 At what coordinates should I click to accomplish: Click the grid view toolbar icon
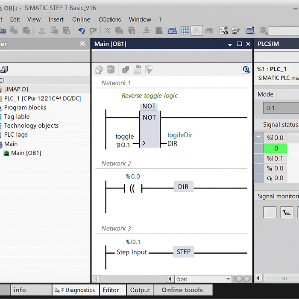[x=185, y=31]
